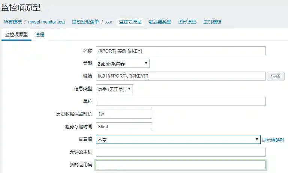The image size is (288, 173).
Task: Switch to the 进程 tab
Action: (40, 35)
